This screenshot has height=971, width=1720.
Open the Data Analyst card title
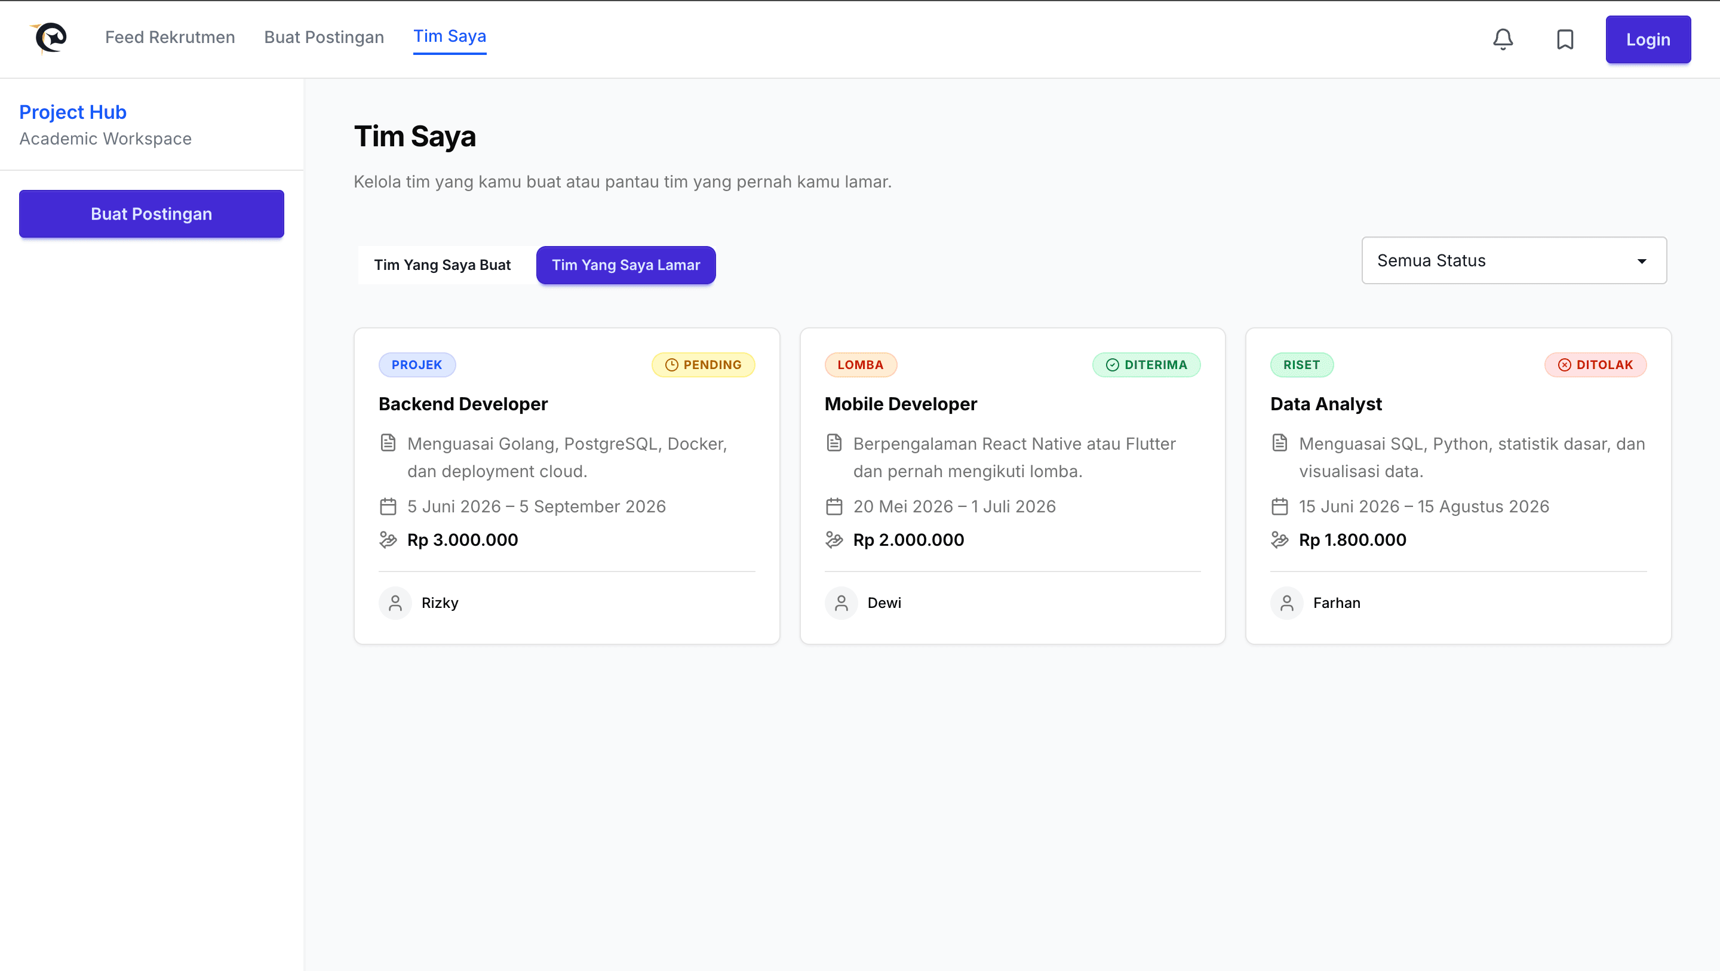pyautogui.click(x=1325, y=404)
